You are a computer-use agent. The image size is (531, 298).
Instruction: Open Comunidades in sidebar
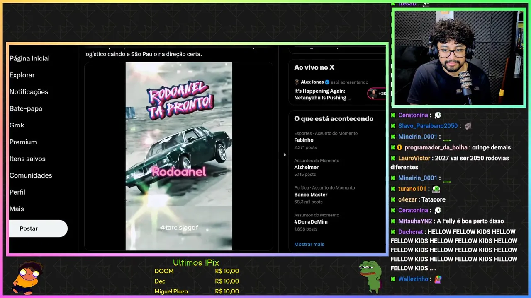tap(31, 175)
